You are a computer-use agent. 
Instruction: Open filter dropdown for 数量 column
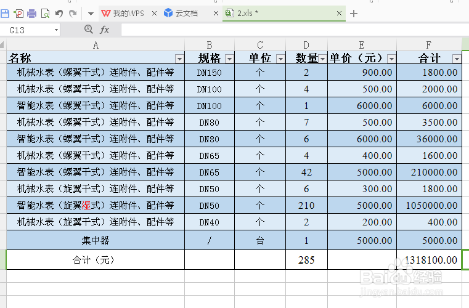[322, 59]
